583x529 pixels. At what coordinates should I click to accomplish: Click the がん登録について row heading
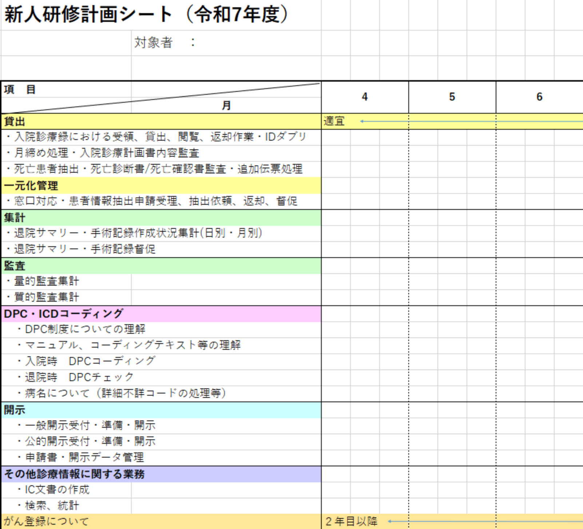[x=161, y=522]
